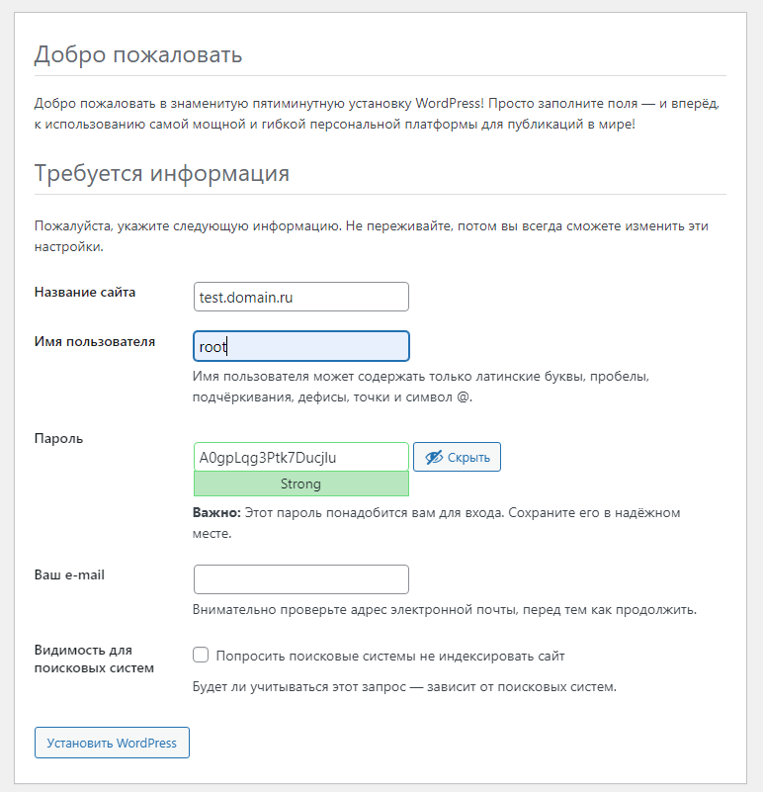This screenshot has width=763, height=792.
Task: Click the 'Требуется информация' heading
Action: click(161, 173)
